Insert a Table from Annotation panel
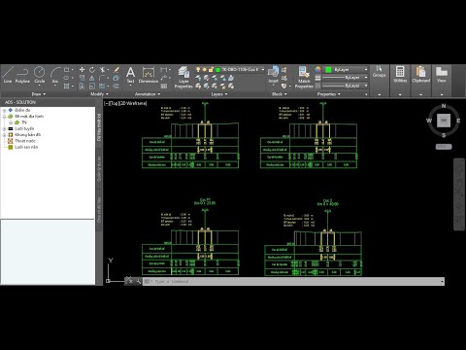The width and height of the screenshot is (466, 350). (x=164, y=87)
